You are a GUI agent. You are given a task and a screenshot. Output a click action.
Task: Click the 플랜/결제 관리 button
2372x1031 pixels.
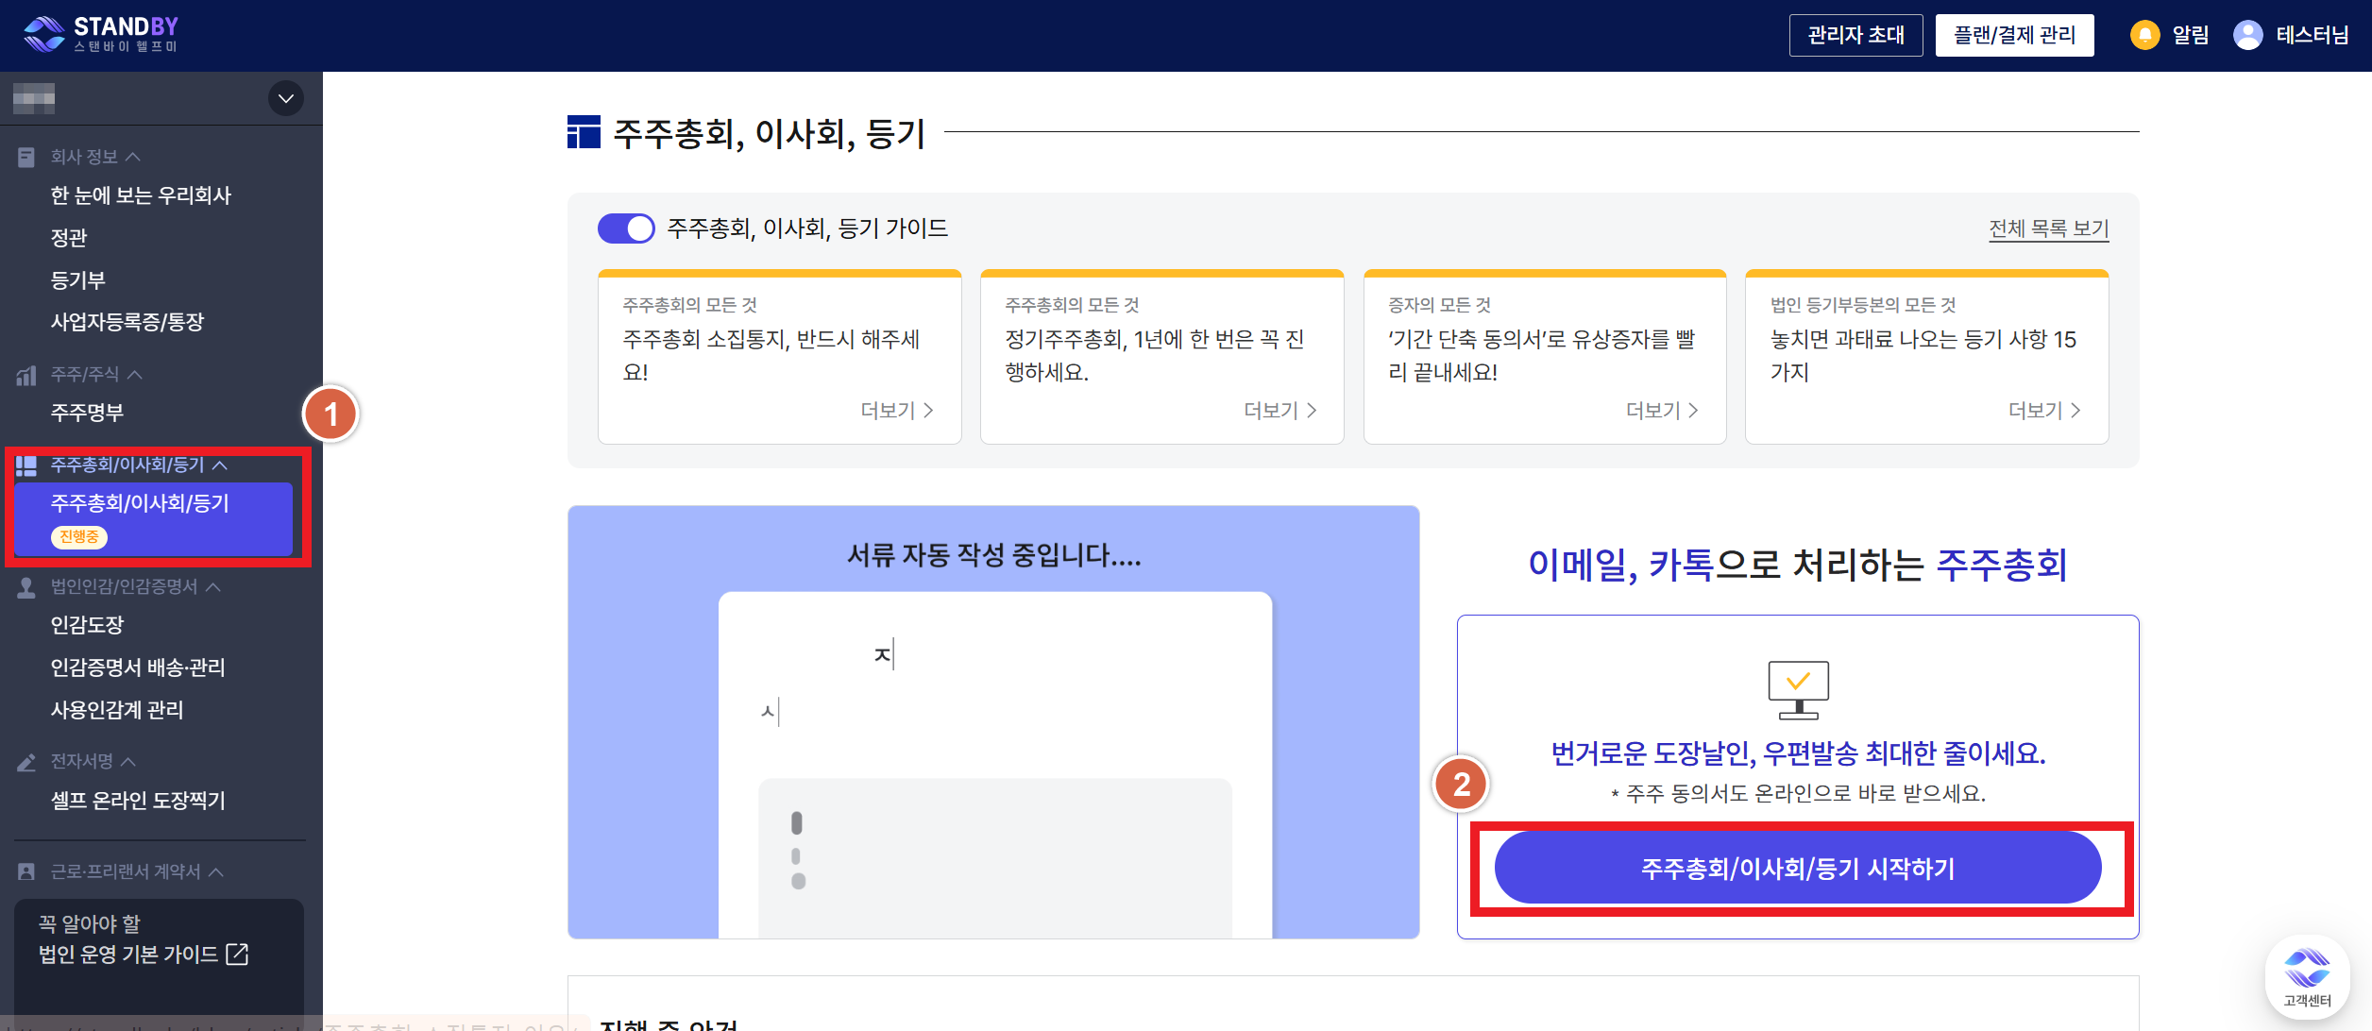[x=2014, y=35]
